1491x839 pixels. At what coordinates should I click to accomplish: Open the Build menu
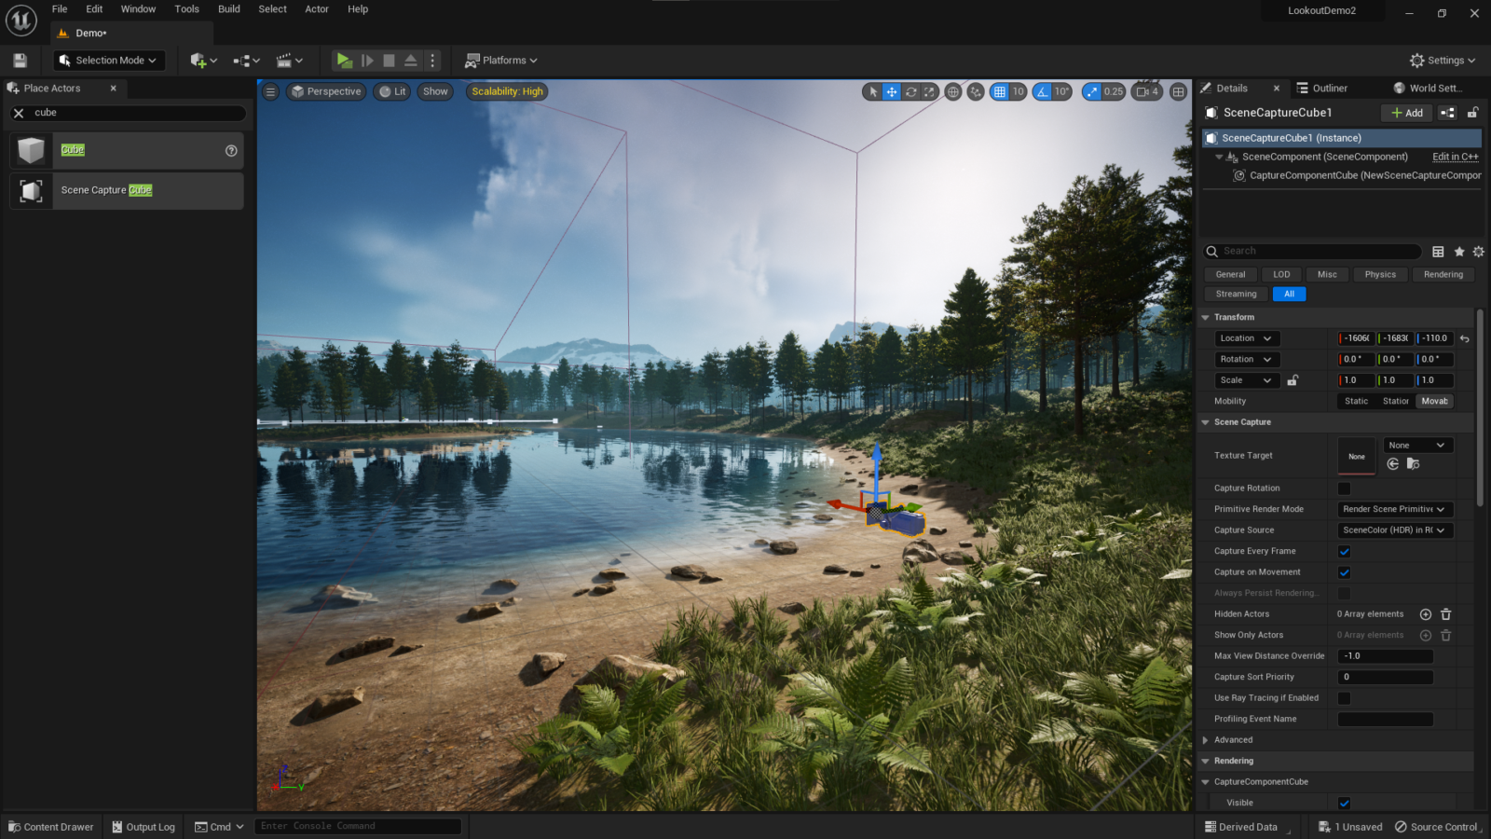pyautogui.click(x=228, y=9)
